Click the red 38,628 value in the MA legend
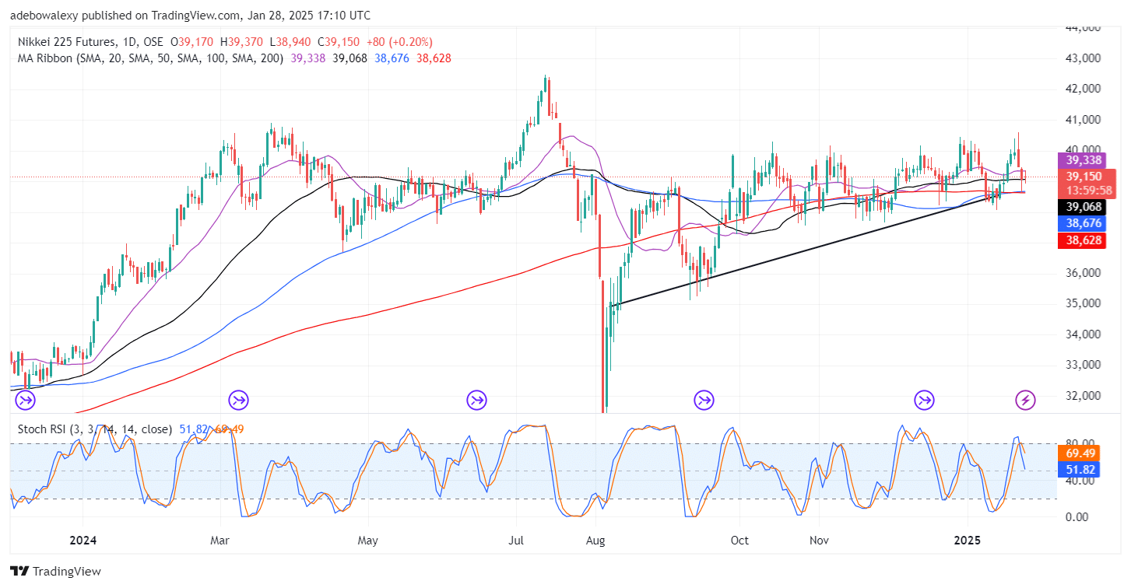The image size is (1131, 588). (x=434, y=58)
